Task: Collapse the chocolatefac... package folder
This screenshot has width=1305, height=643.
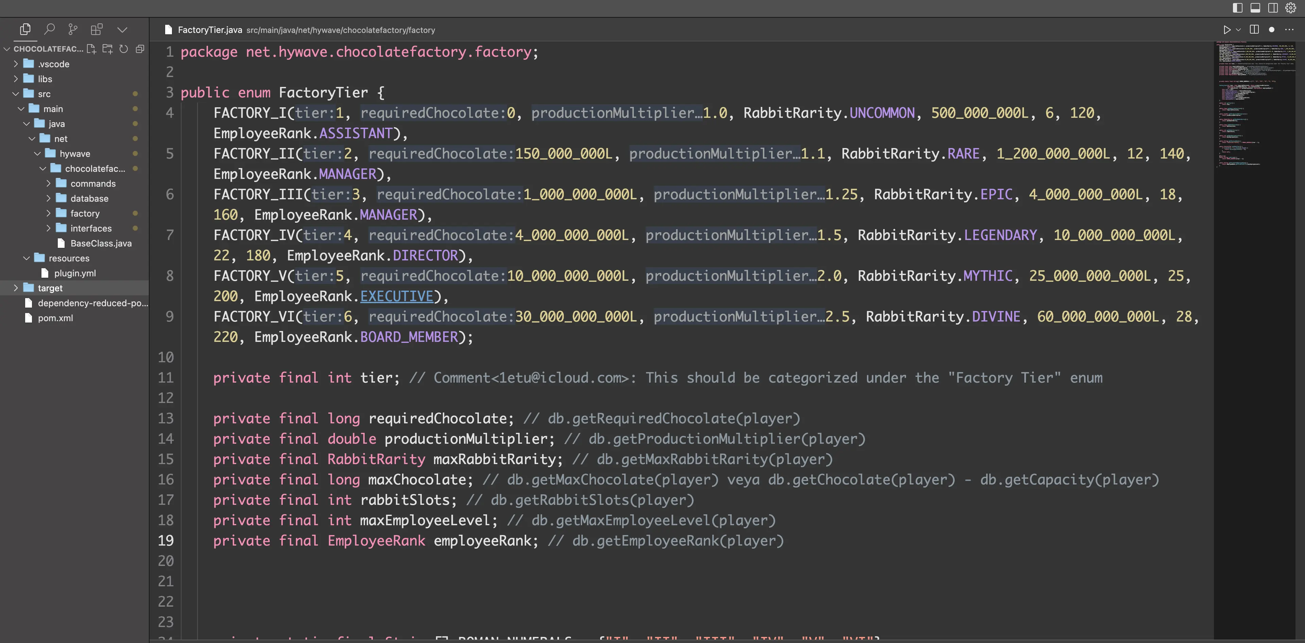Action: pos(43,168)
